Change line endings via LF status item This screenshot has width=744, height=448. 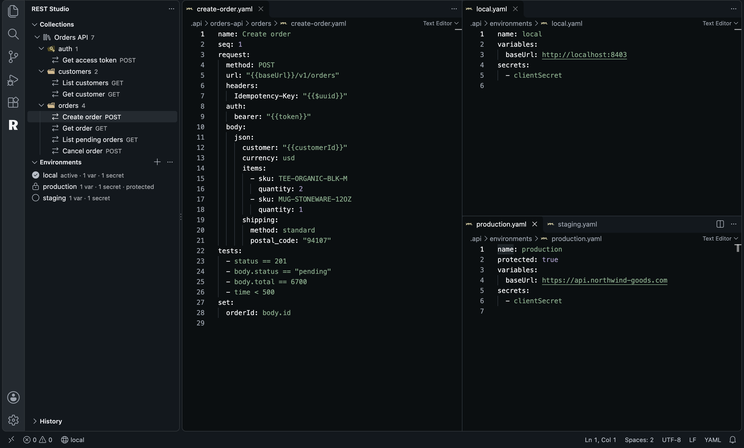click(x=692, y=439)
